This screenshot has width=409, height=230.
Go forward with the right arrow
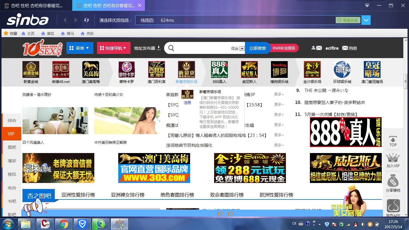click(x=76, y=20)
